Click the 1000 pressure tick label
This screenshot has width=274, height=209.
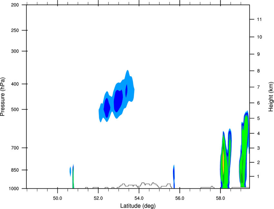point(14,188)
